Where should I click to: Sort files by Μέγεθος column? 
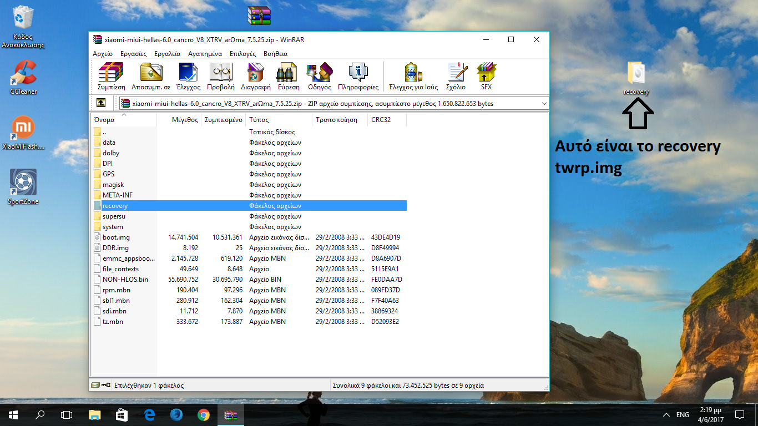click(185, 120)
